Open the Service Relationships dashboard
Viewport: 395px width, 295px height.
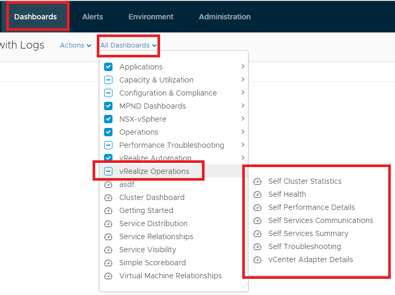[156, 237]
